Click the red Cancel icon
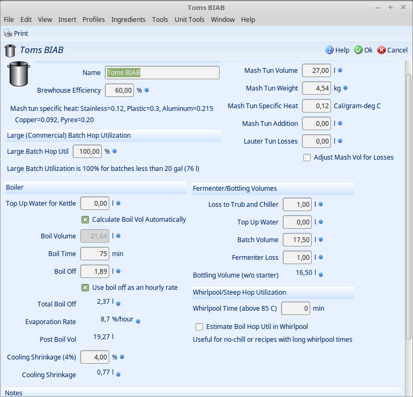 coord(381,50)
